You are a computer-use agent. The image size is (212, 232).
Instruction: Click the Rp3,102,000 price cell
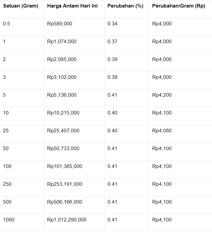pos(62,77)
